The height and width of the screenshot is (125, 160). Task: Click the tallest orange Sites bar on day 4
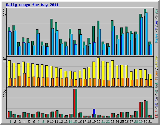pos(24,80)
